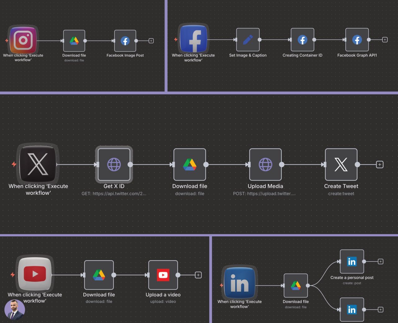This screenshot has height=323, width=398.
Task: Add a node after Facebook Image Post
Action: (x=151, y=41)
